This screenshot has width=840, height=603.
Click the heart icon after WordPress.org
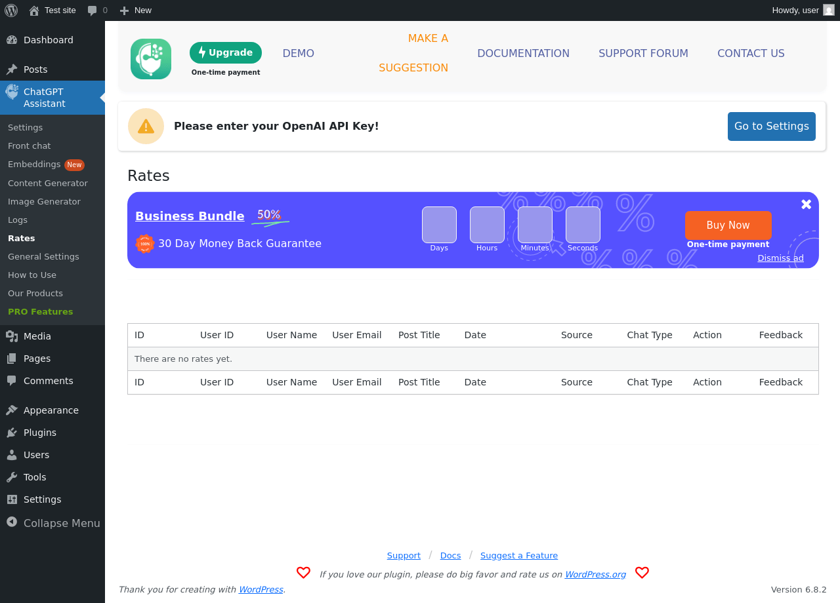tap(642, 573)
